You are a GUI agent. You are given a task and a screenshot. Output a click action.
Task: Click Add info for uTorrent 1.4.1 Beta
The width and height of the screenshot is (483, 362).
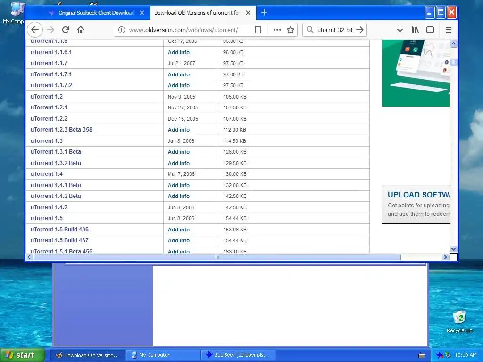pos(179,185)
